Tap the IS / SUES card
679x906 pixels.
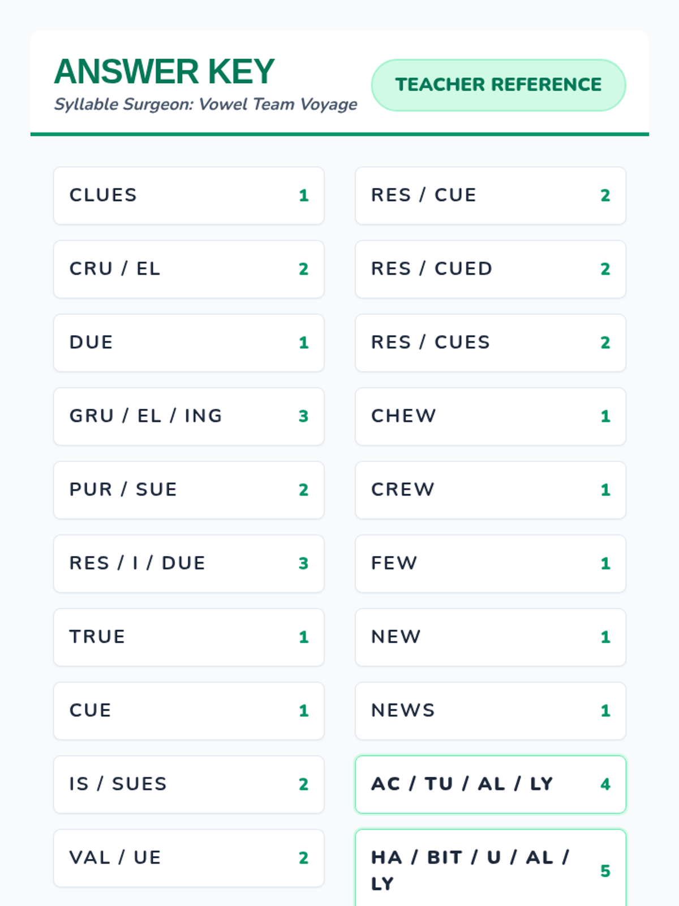(188, 784)
